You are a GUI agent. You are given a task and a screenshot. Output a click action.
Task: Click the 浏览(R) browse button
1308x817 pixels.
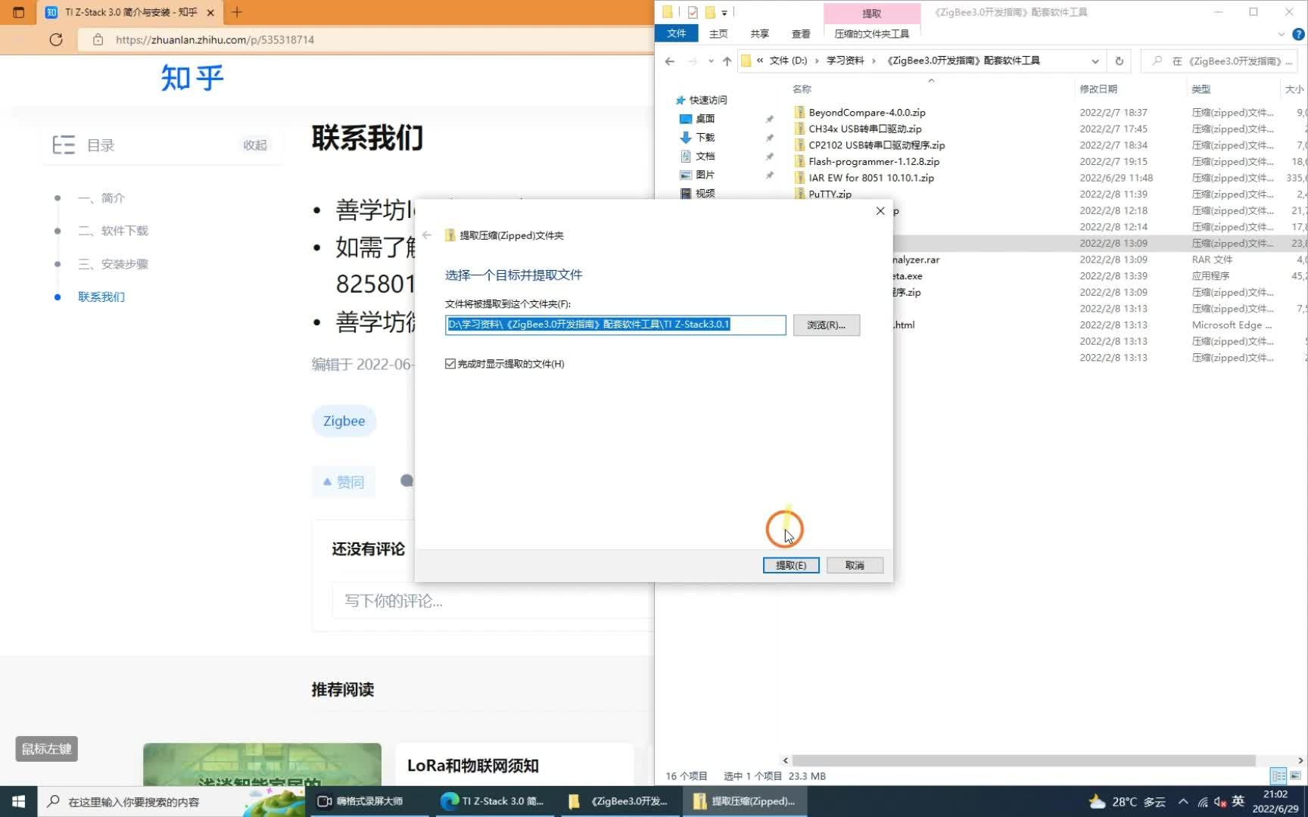pos(826,325)
